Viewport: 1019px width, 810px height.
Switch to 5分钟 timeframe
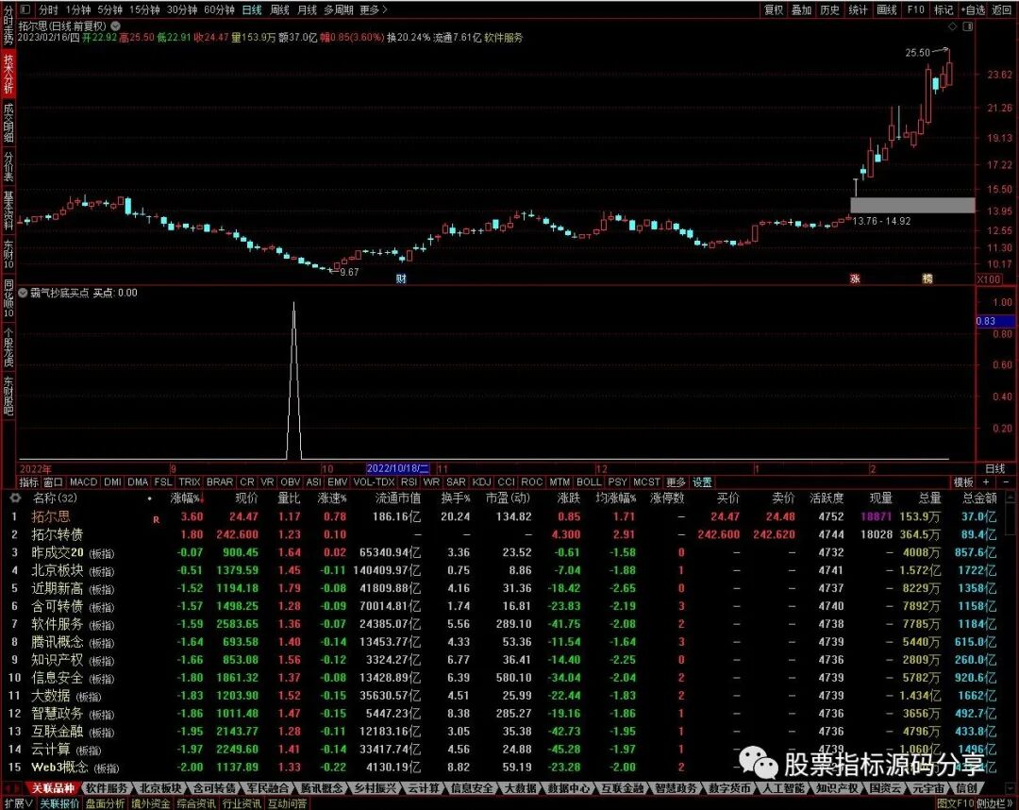pos(109,9)
